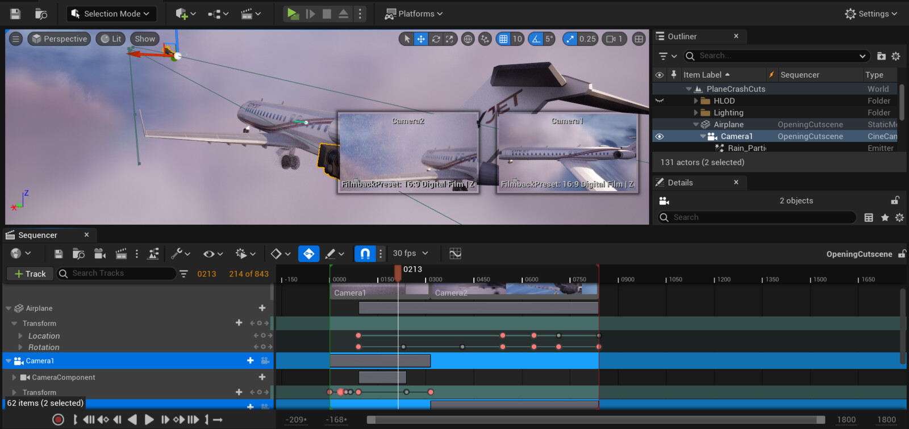Click the Details search field
909x429 pixels.
[757, 217]
